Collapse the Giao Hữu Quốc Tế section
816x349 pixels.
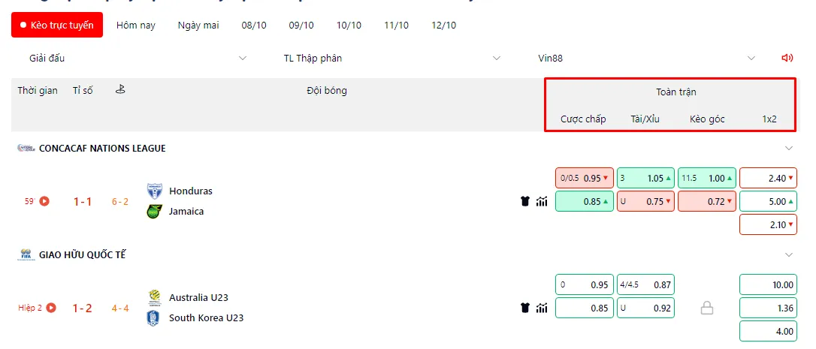(x=789, y=255)
